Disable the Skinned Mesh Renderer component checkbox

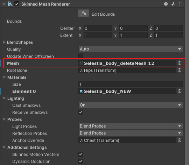(17, 4)
